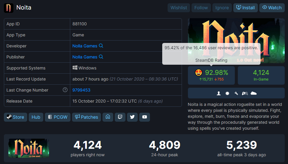Open change number 9799453 link
The width and height of the screenshot is (288, 164).
coord(81,90)
